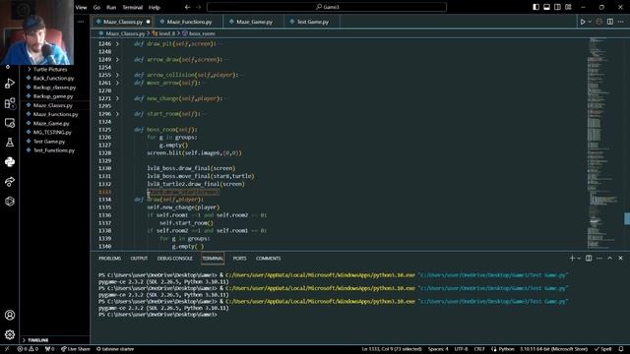
Task: Expand folded start_room function at line 1296
Action: click(117, 114)
